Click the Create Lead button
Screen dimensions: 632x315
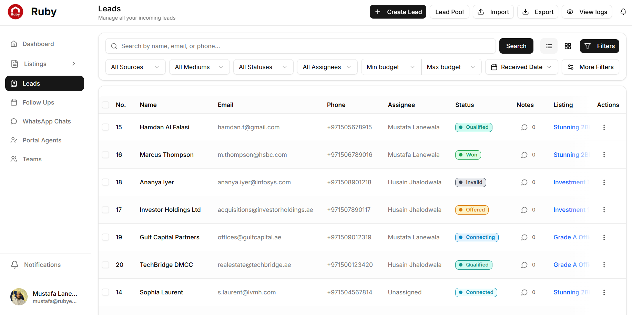click(x=398, y=11)
